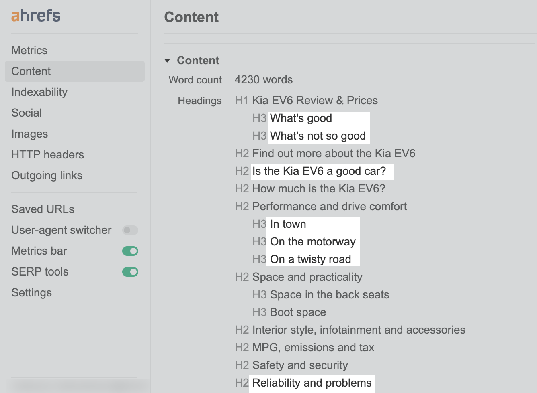Click the 'Kia EV6 Review & Prices' H1 heading
Screen dimensions: 537x393
point(315,101)
